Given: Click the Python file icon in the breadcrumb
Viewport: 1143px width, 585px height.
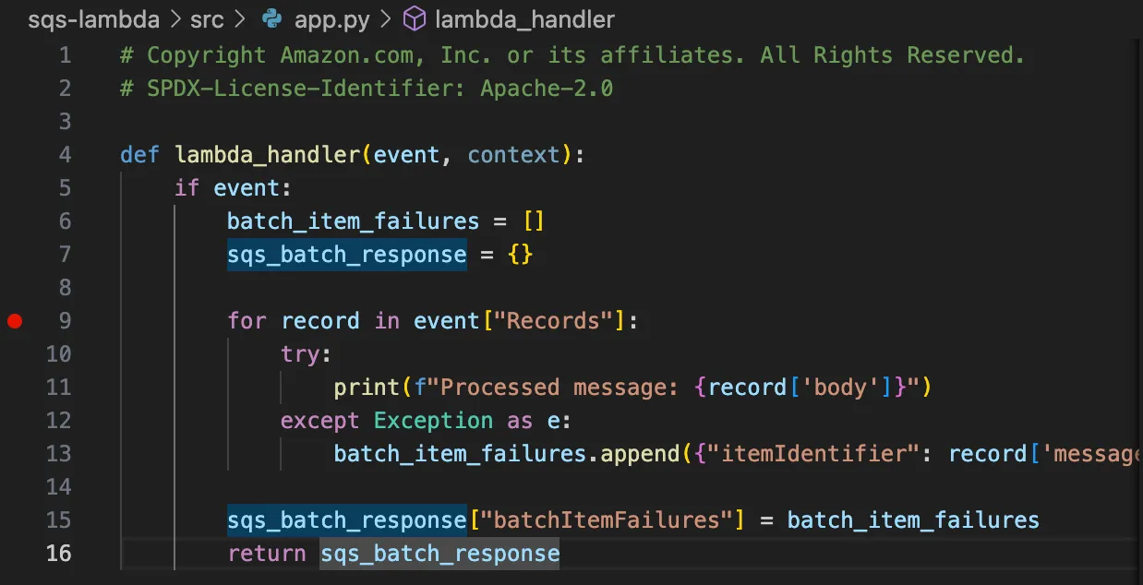Looking at the screenshot, I should tap(269, 18).
